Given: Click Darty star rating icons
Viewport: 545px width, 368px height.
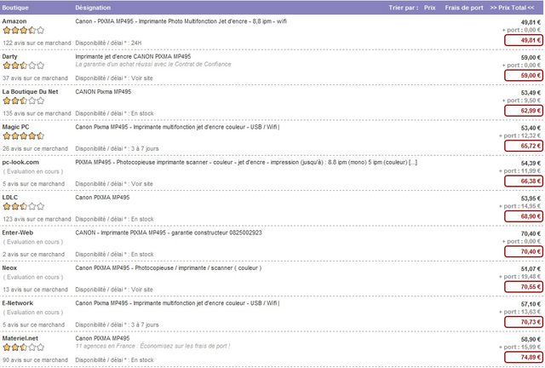Looking at the screenshot, I should 24,66.
